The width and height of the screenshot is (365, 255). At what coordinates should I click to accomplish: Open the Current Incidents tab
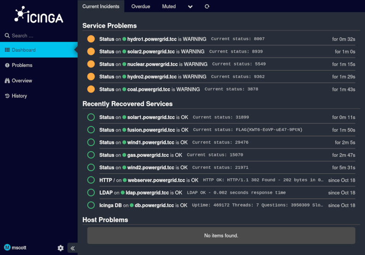click(x=101, y=6)
